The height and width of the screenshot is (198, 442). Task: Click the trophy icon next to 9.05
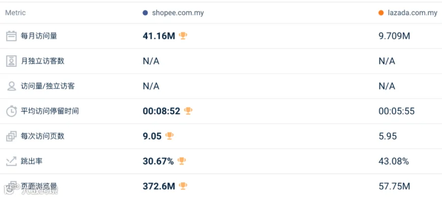[x=169, y=136]
